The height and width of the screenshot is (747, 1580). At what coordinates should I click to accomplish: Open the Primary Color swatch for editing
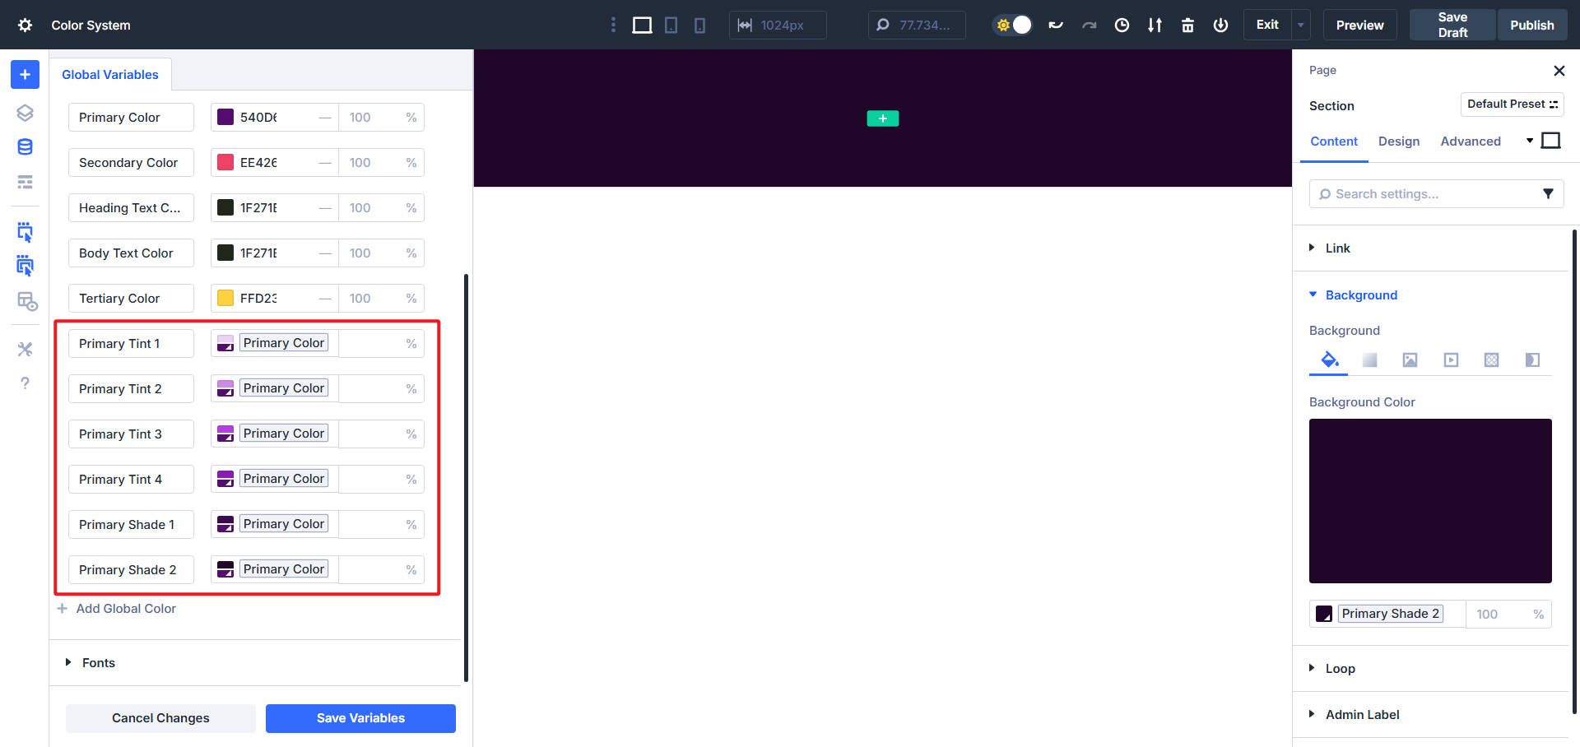224,117
